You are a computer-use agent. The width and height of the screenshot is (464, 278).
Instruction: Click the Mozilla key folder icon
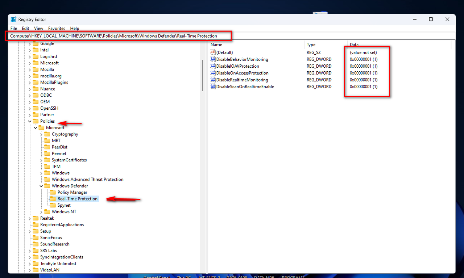36,69
